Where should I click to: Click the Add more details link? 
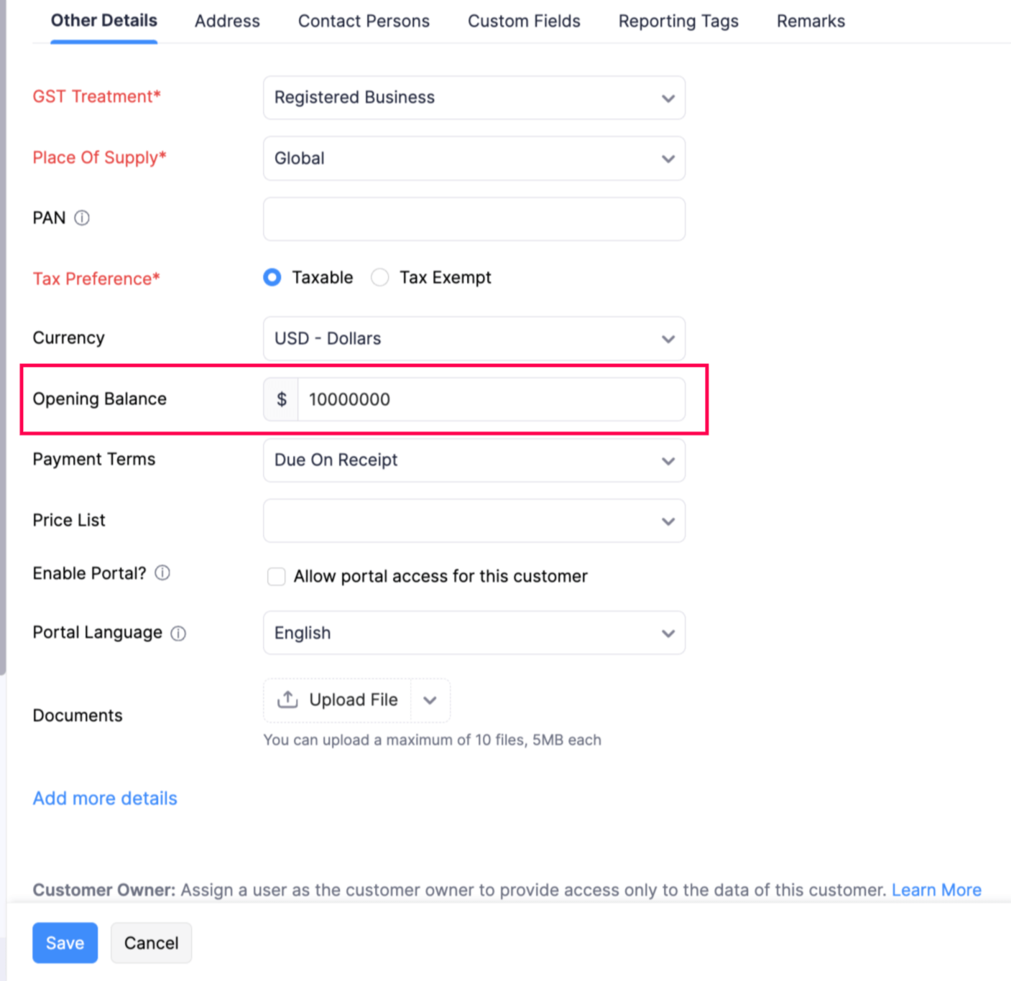pos(105,799)
